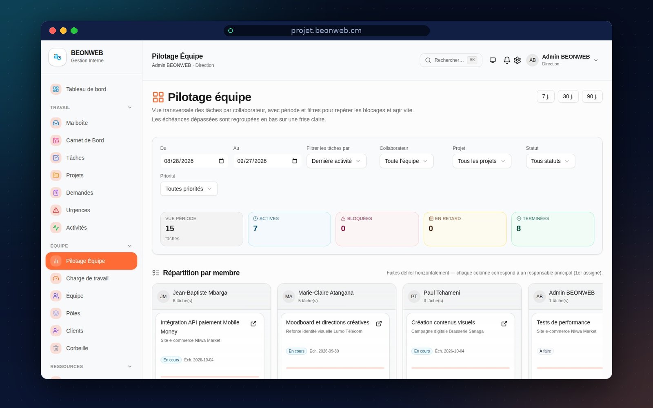This screenshot has width=653, height=408.
Task: Open Tableau de bord icon in sidebar
Action: 56,89
